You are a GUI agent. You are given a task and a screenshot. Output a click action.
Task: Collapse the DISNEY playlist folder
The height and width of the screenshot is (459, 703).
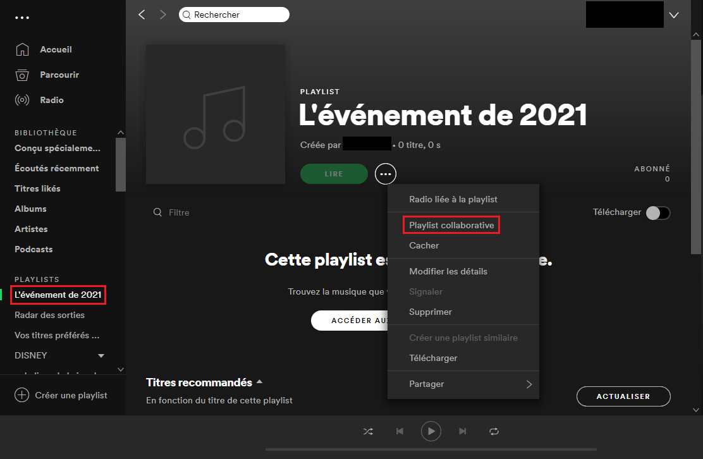click(x=101, y=355)
